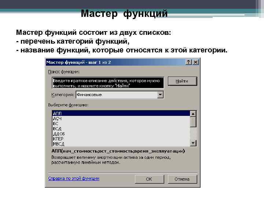Select the АСЧ function in list
The image size is (264, 198).
click(121, 118)
